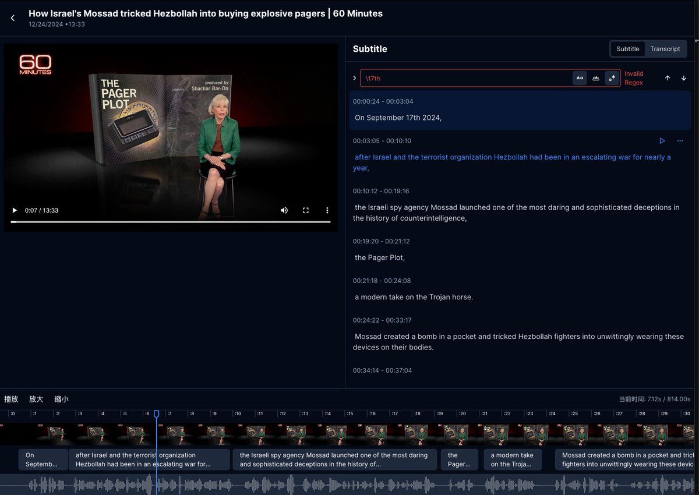Toggle match case (Aa) search option

(x=580, y=78)
